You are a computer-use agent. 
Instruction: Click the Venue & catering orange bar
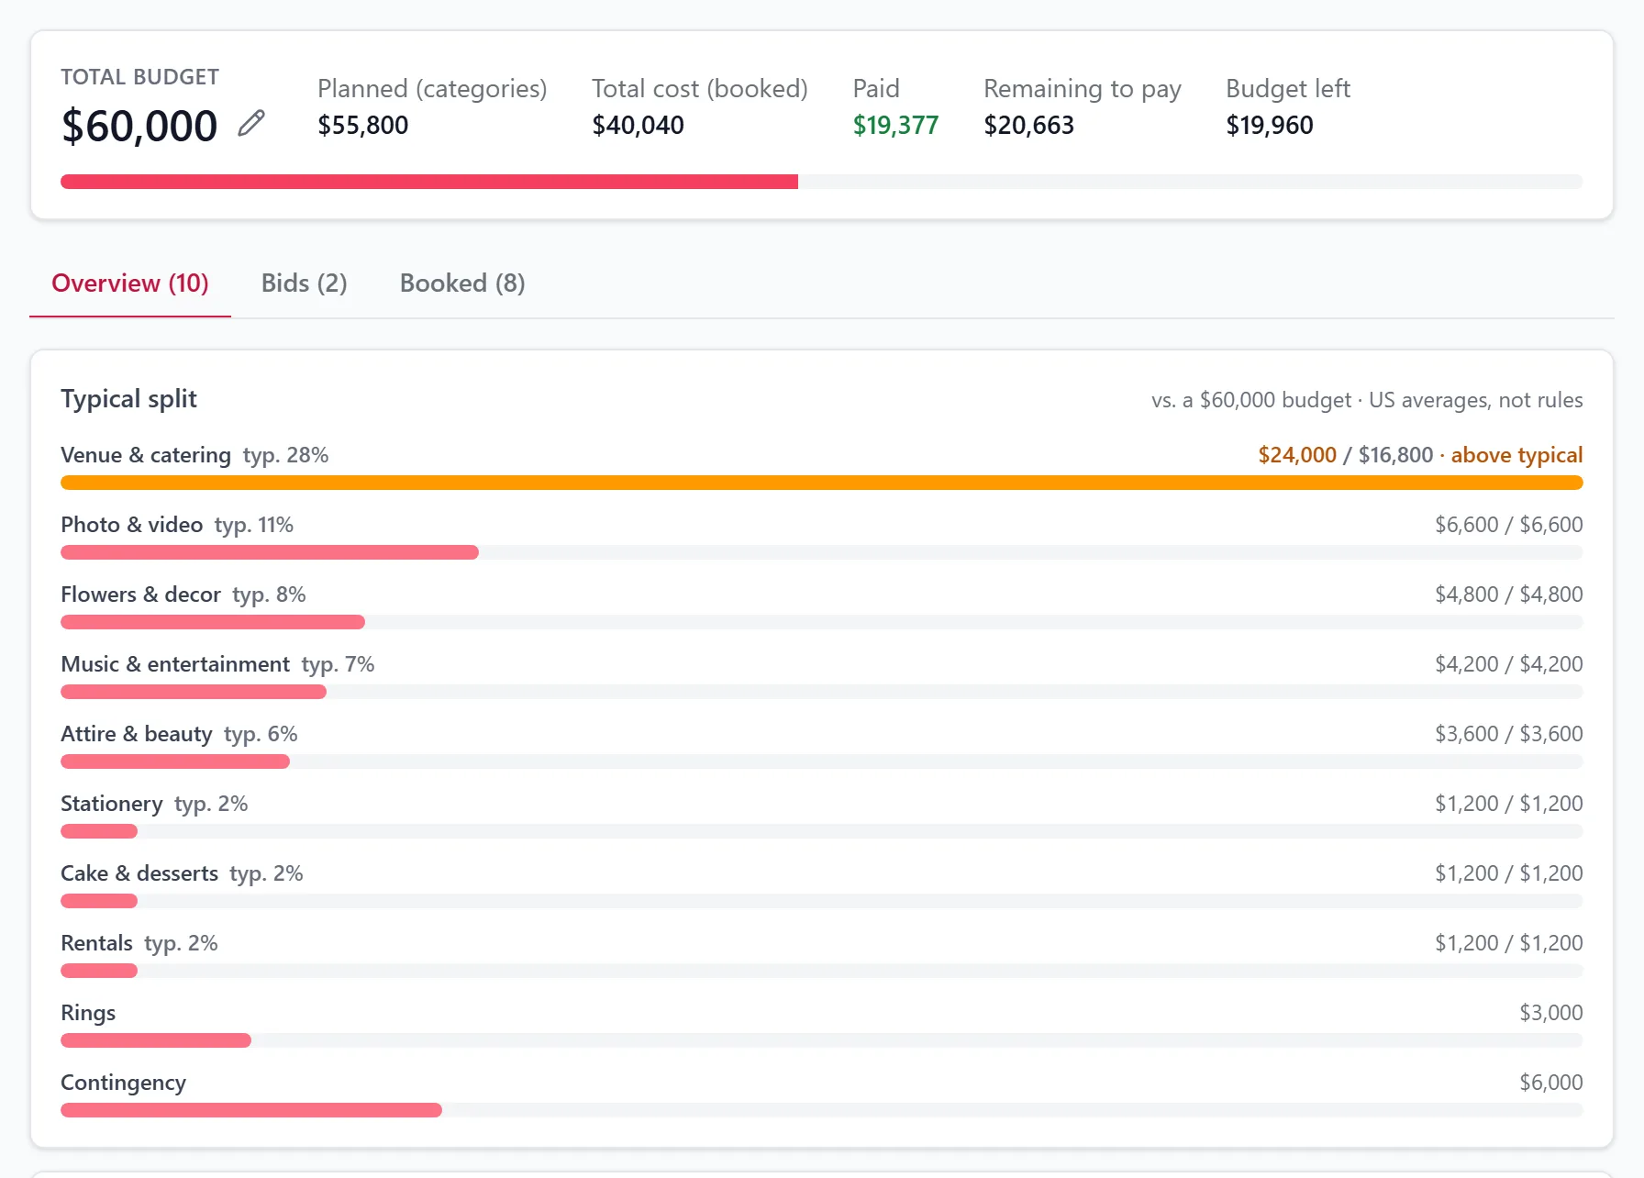click(822, 483)
